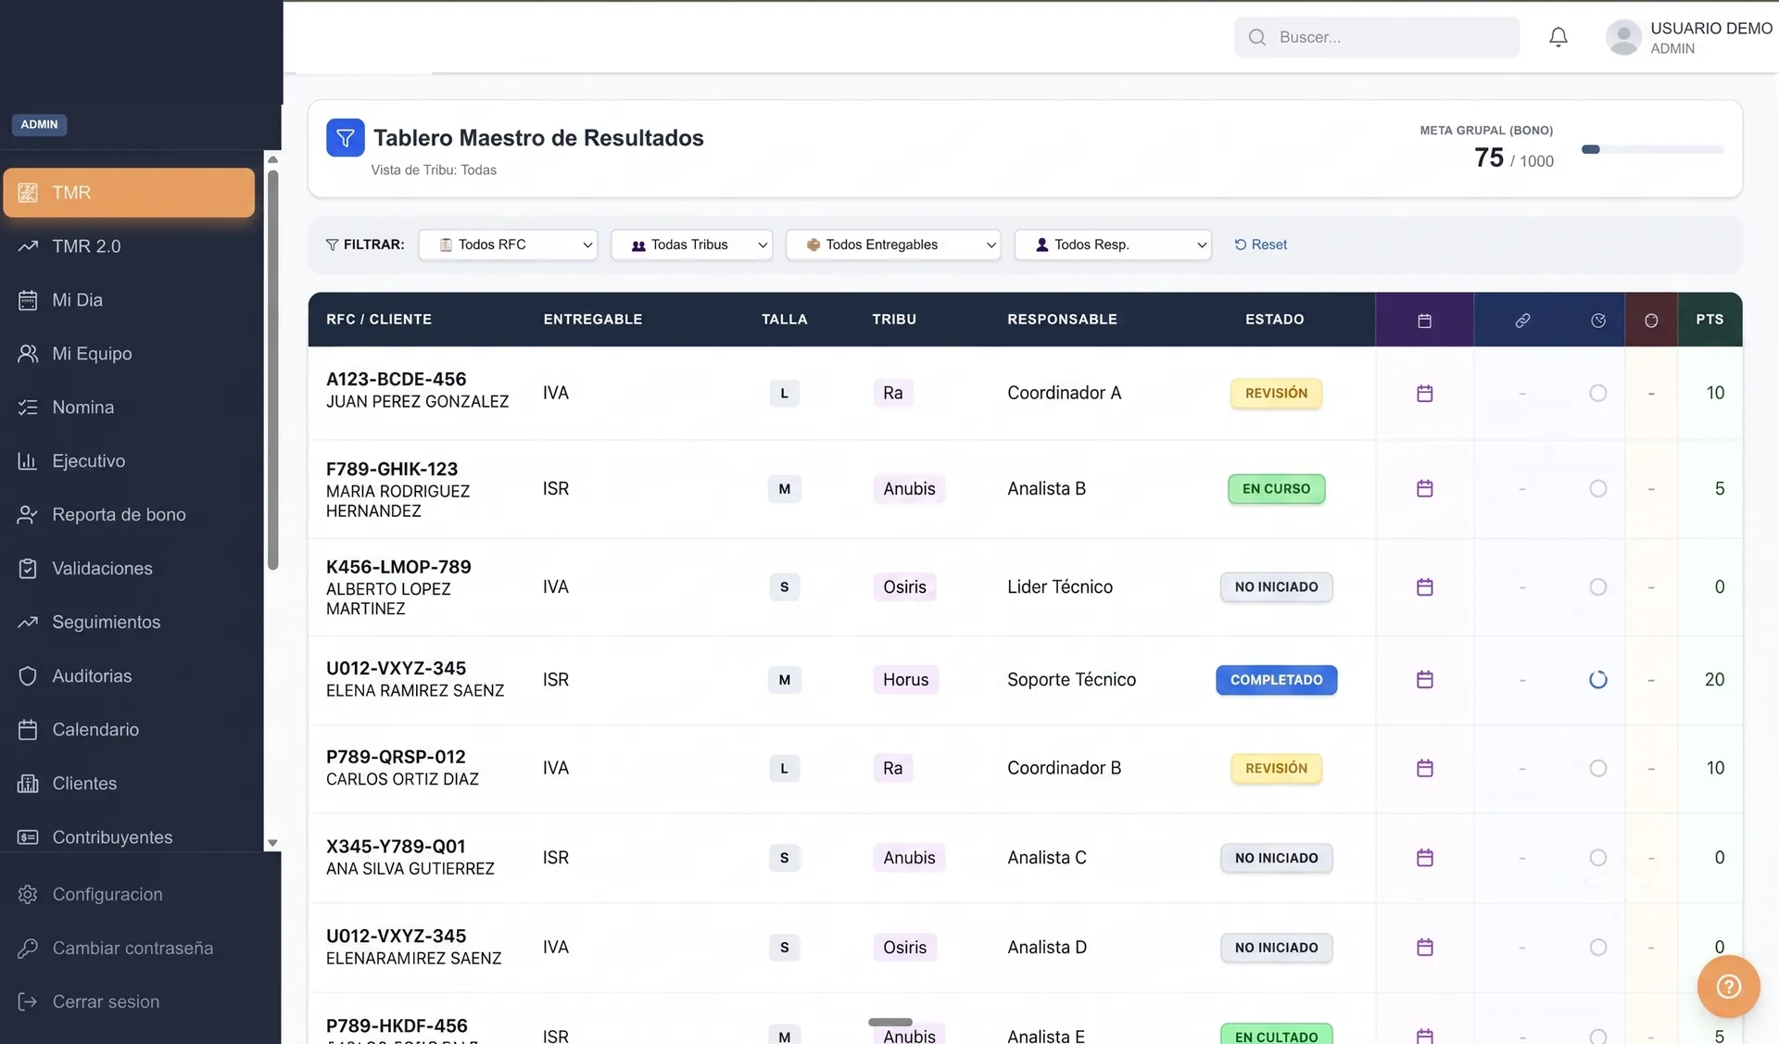Click NO INICIADO badge for Analista C
The image size is (1779, 1044).
click(x=1276, y=859)
